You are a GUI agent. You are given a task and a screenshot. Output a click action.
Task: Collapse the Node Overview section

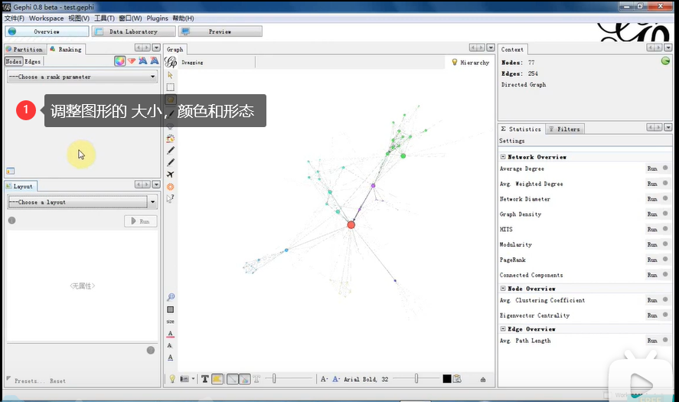point(503,289)
